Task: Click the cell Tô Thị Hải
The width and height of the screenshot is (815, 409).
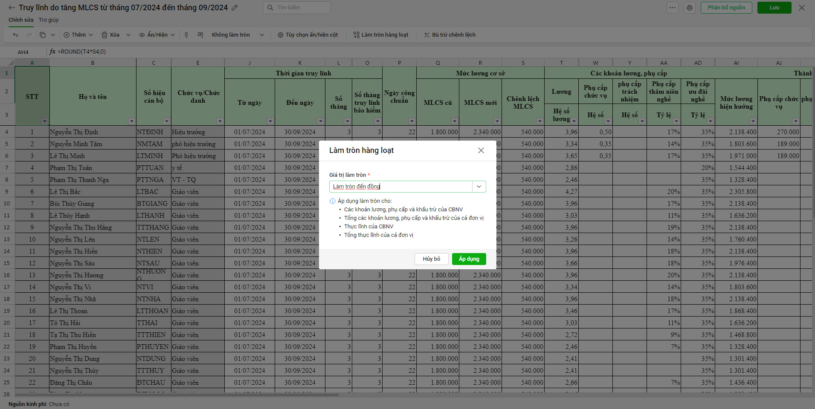Action: pyautogui.click(x=93, y=323)
